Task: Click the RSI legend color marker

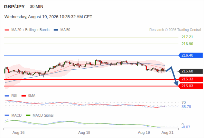Action: tap(7, 96)
